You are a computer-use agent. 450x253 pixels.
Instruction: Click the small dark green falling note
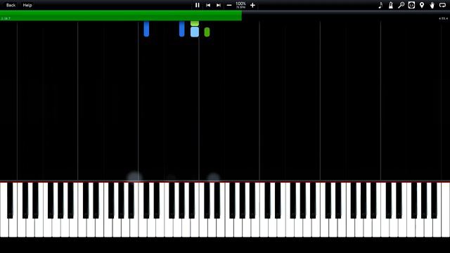pyautogui.click(x=207, y=32)
